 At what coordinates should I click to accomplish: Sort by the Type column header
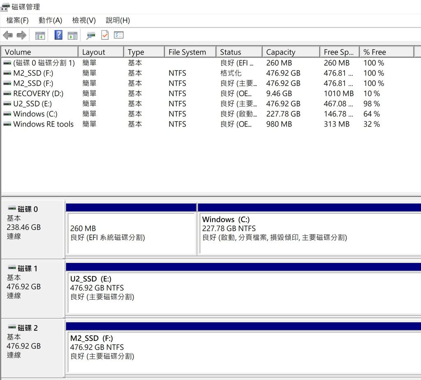tap(144, 52)
